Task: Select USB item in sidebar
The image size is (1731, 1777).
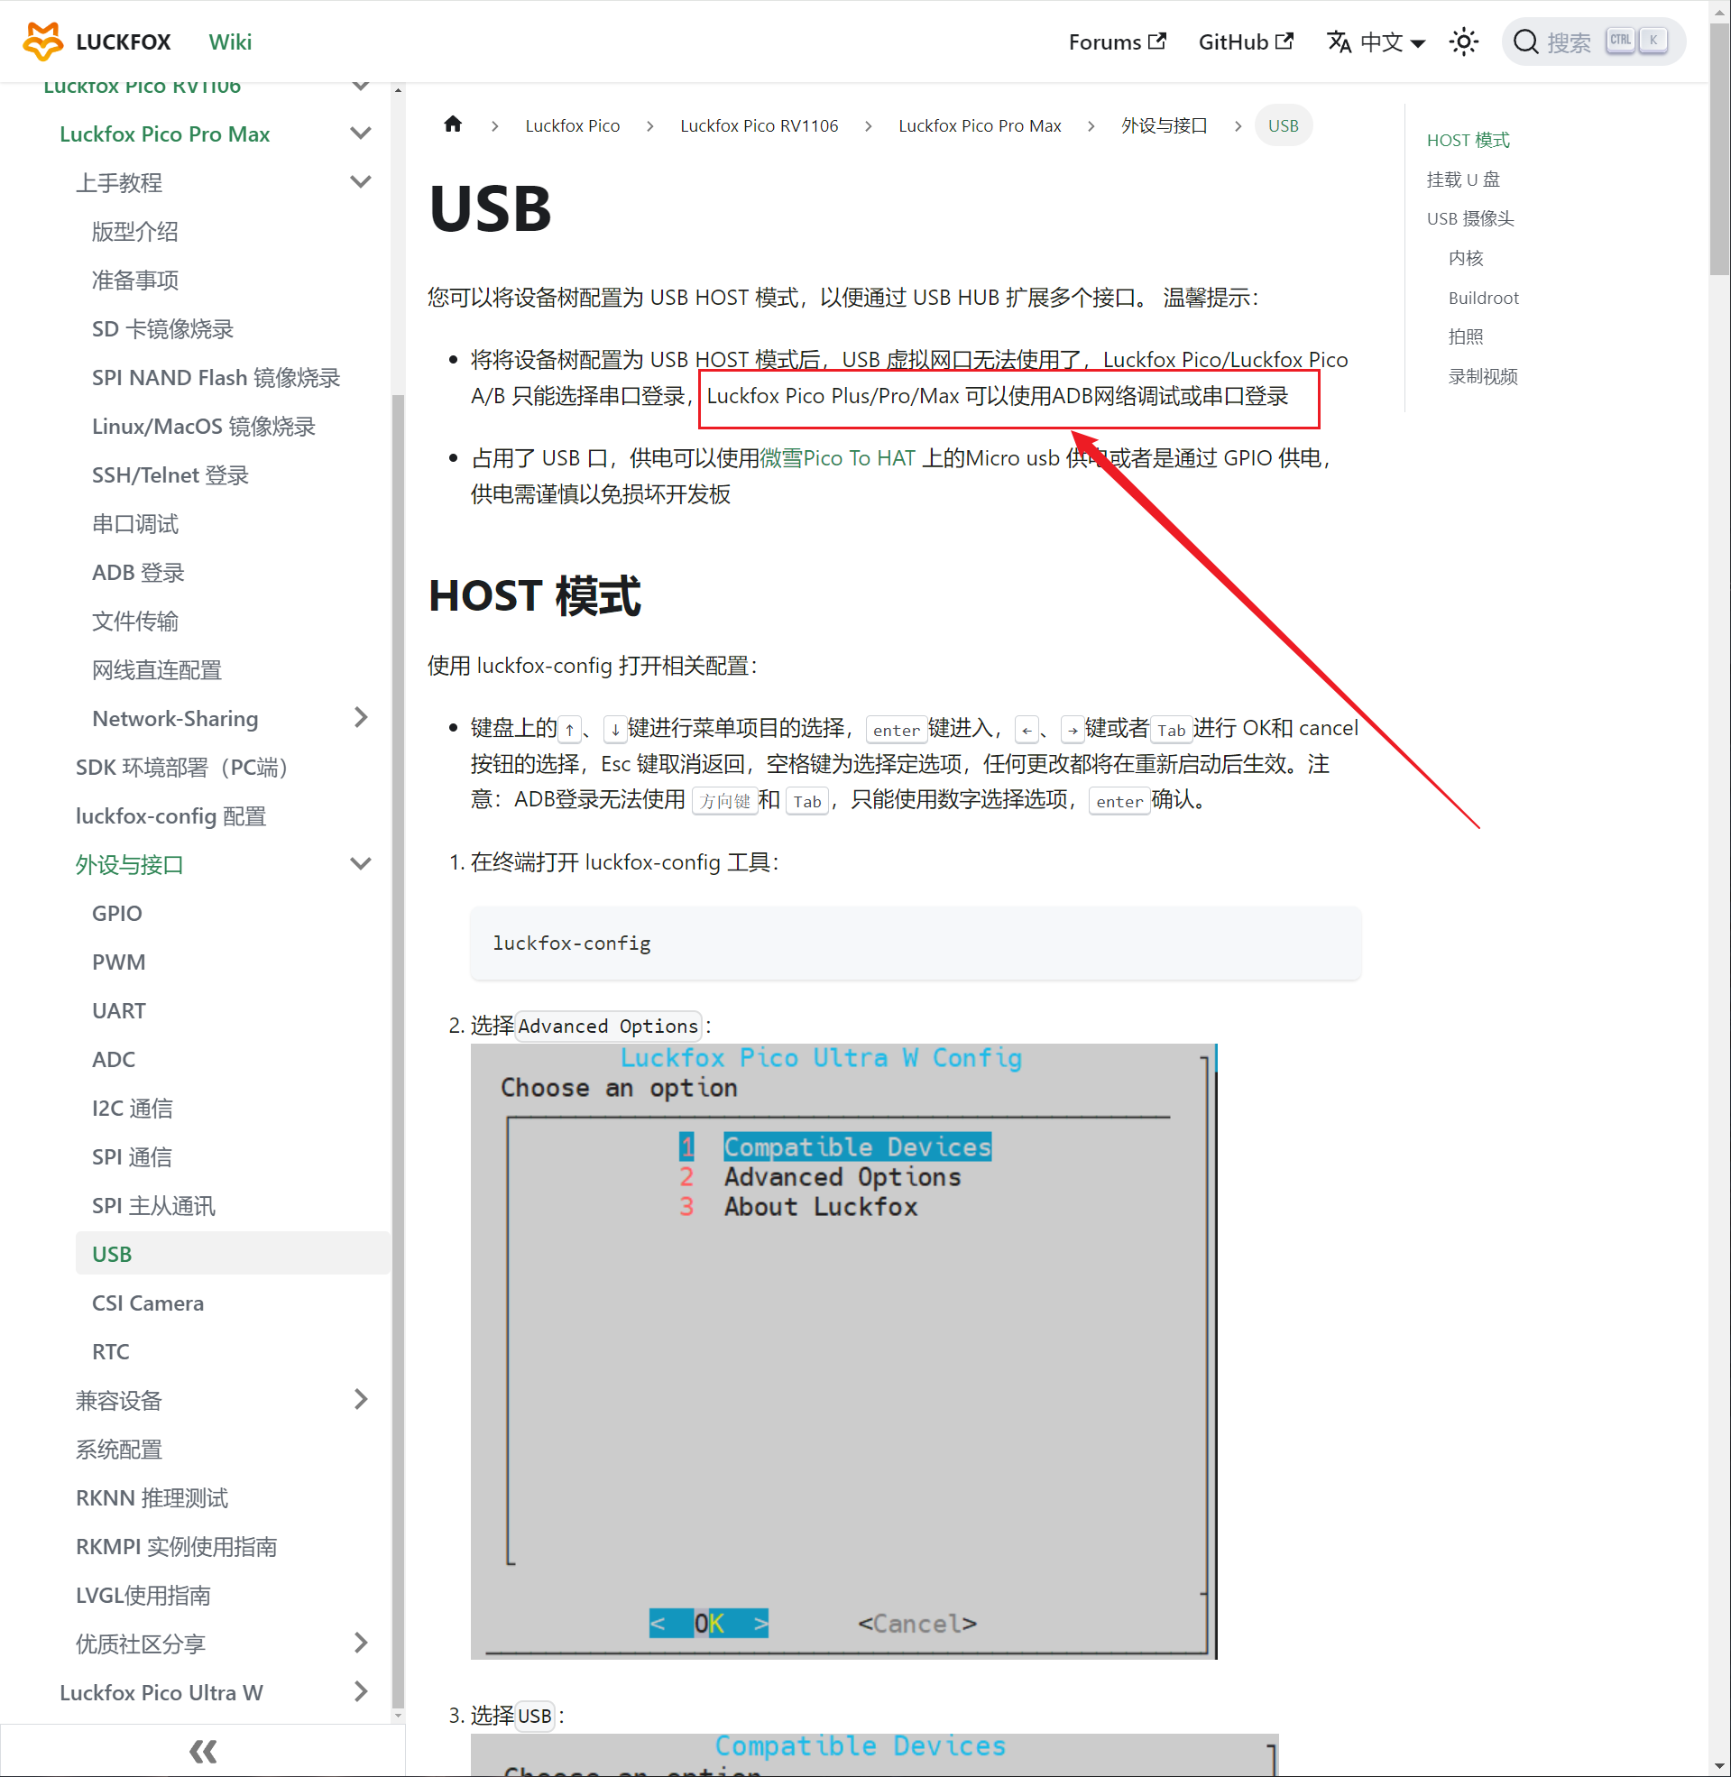Action: (x=233, y=1254)
